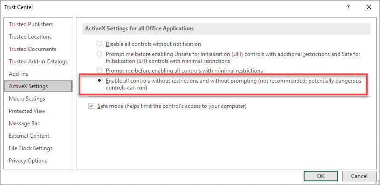Select ActiveX Settings in the sidebar

pos(29,86)
